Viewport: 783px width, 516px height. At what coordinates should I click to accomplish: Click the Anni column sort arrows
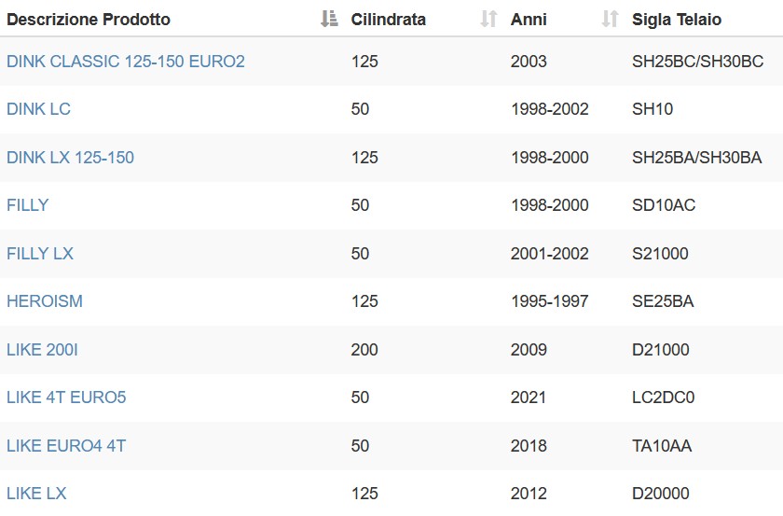(x=610, y=19)
